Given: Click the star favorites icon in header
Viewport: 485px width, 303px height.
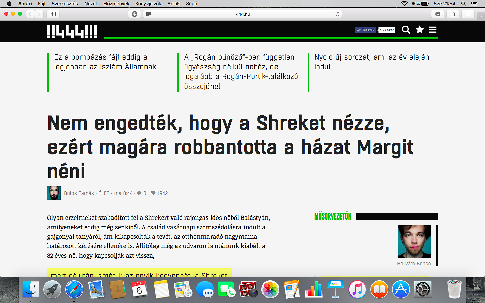Looking at the screenshot, I should tap(419, 30).
